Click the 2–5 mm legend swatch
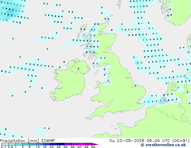Viewport: 191px width, 148px height. click(26, 144)
